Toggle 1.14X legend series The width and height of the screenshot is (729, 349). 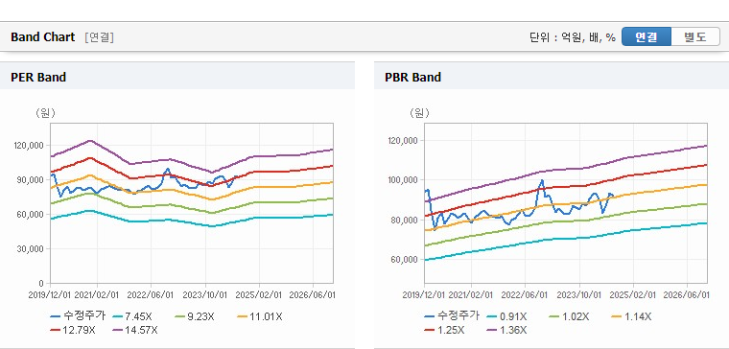(631, 316)
